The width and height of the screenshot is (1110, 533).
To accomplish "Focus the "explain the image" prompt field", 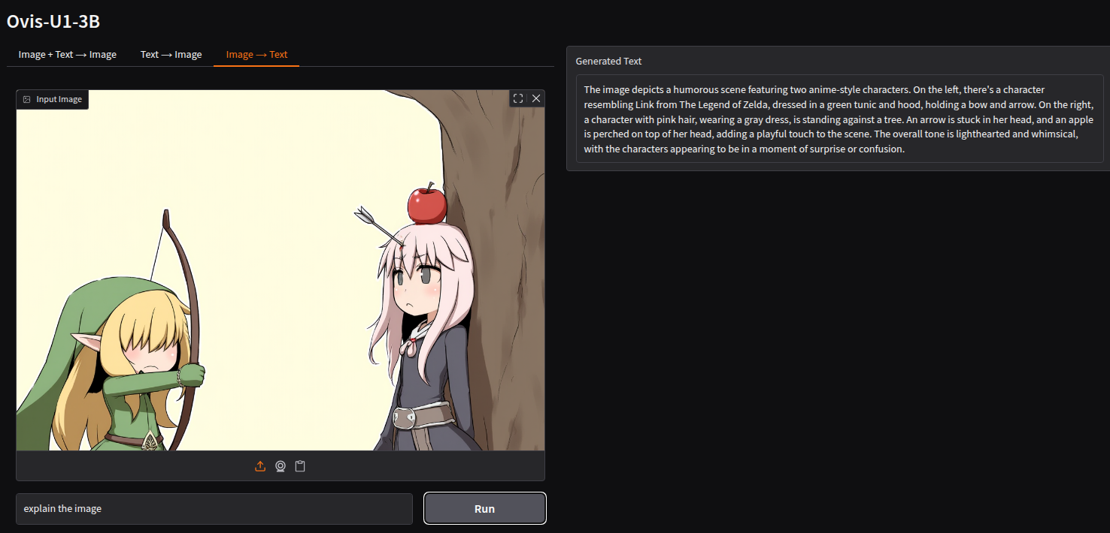I will pos(214,508).
